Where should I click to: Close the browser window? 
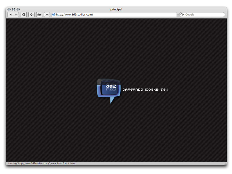[9, 9]
